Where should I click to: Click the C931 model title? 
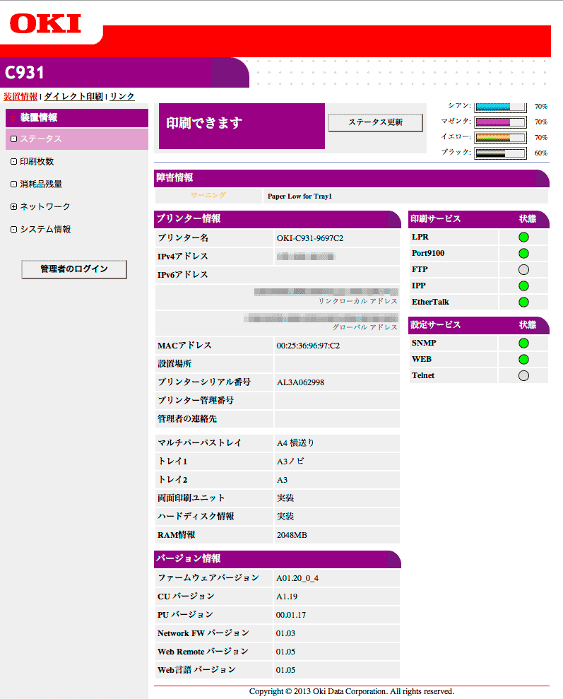pyautogui.click(x=25, y=72)
